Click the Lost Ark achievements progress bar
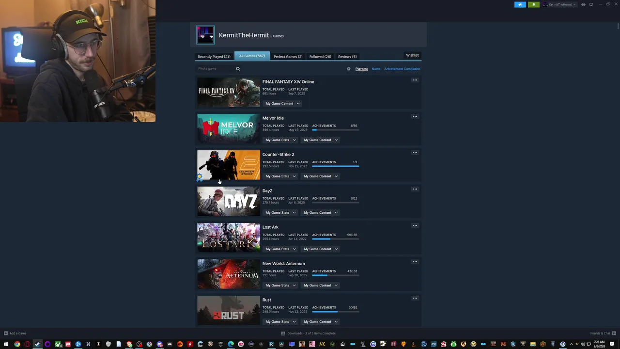 coord(336,239)
